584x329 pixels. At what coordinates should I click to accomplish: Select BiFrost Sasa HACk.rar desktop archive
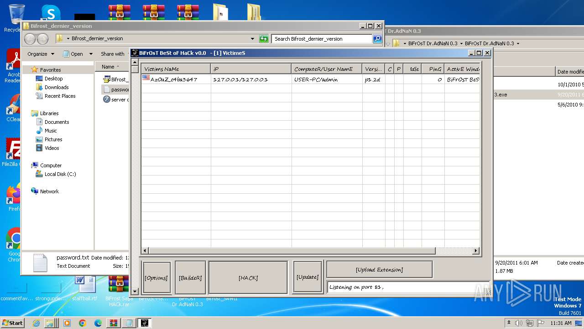119,291
